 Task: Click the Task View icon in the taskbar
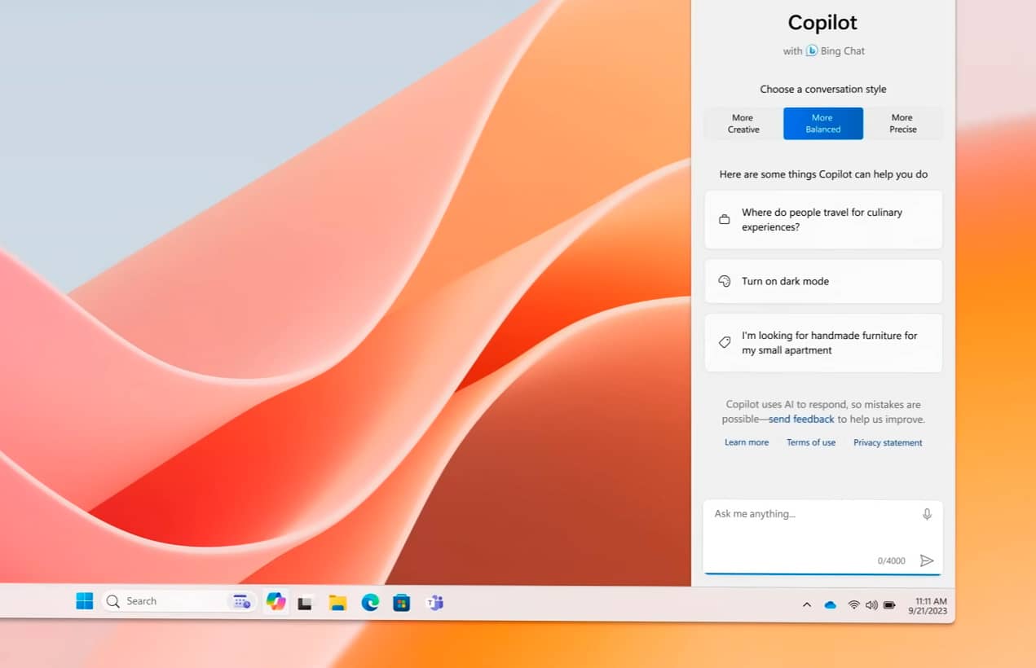click(305, 604)
